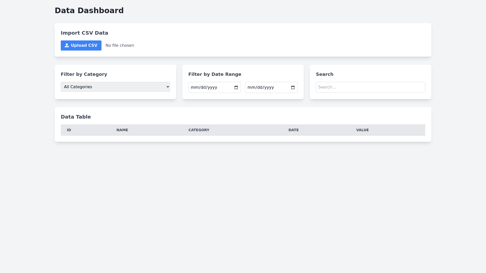Select the year segment of start date

(212, 87)
